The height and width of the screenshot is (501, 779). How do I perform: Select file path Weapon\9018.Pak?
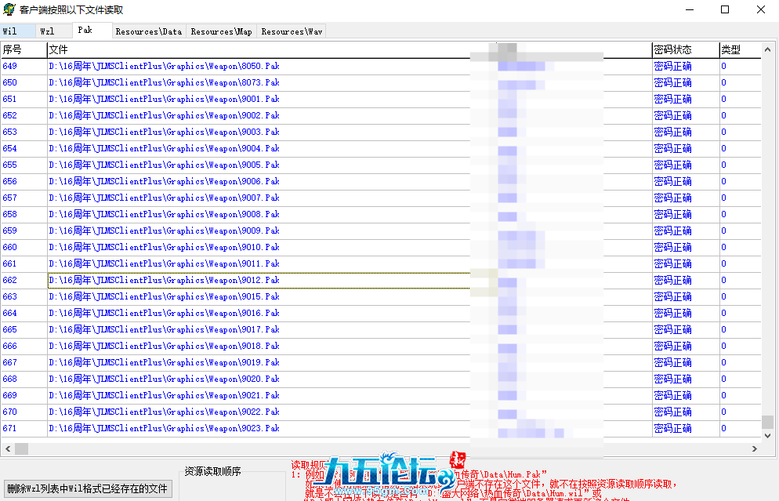[x=164, y=346]
